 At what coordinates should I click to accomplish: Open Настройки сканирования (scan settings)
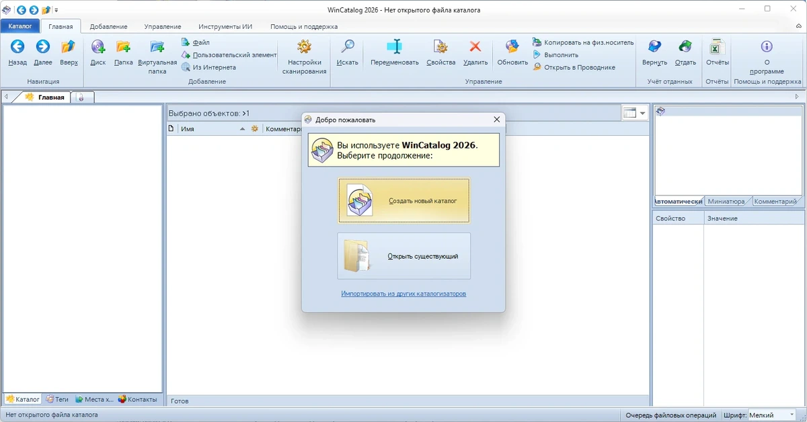click(304, 56)
